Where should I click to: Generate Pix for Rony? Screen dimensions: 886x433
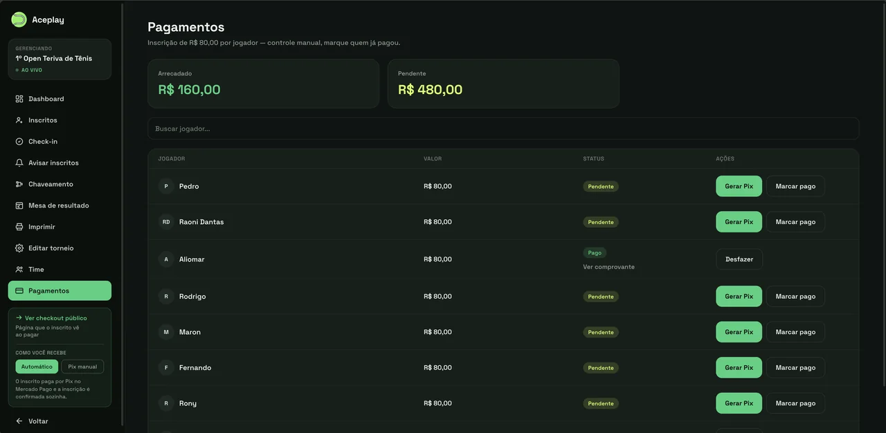[739, 403]
